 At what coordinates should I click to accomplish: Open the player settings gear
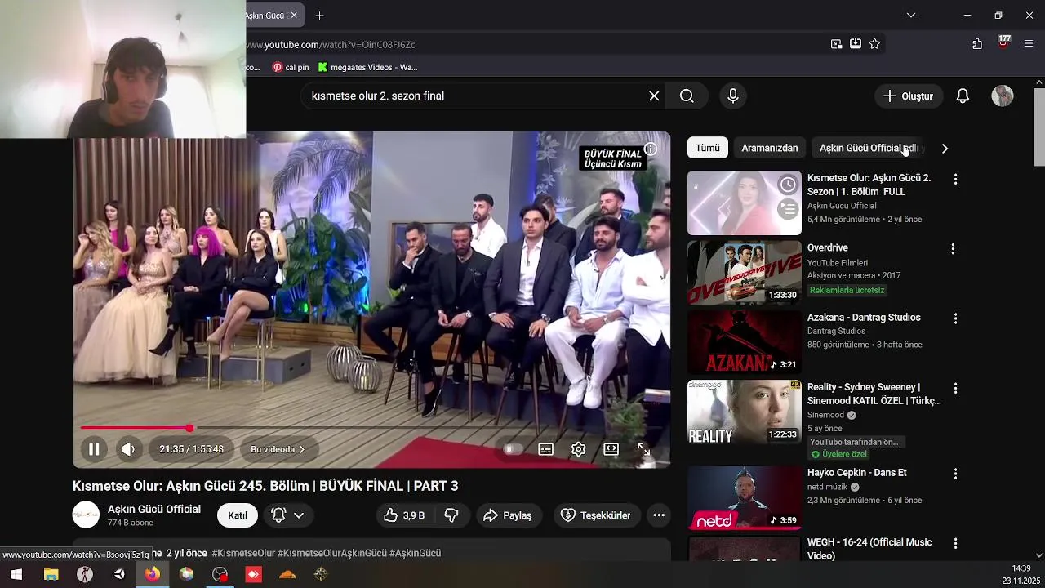(578, 449)
